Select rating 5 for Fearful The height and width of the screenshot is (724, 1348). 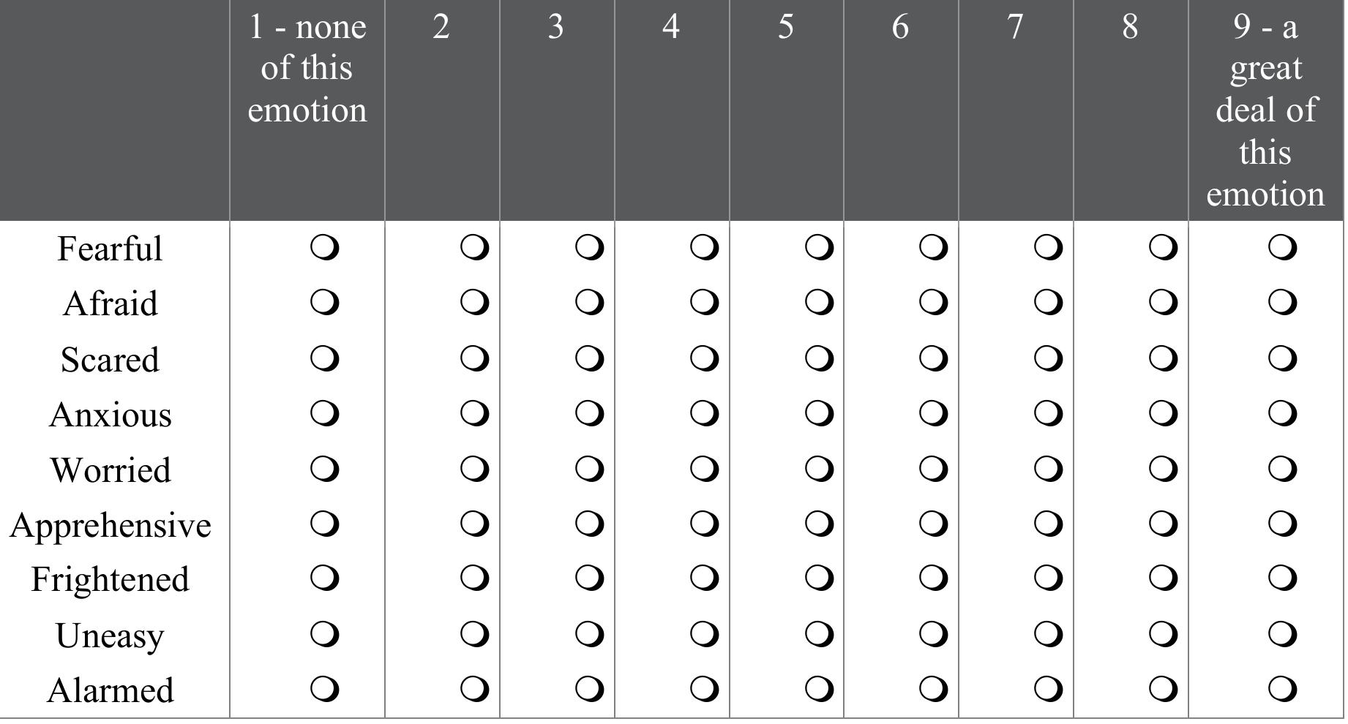coord(819,248)
